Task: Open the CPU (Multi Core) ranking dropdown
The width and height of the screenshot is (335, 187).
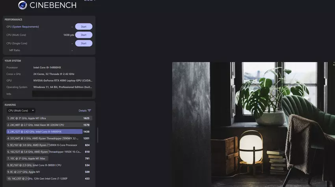Action: [21, 111]
